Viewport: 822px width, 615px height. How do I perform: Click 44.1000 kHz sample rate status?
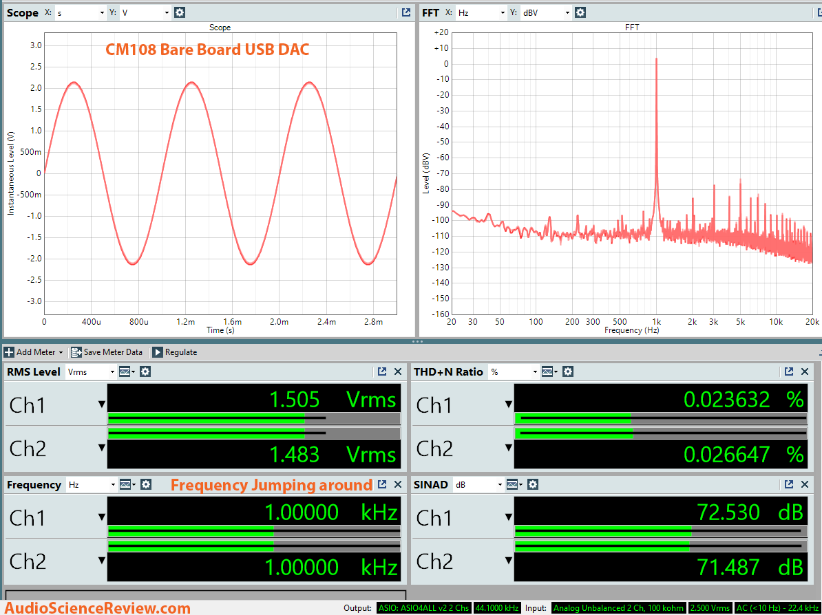click(x=497, y=608)
